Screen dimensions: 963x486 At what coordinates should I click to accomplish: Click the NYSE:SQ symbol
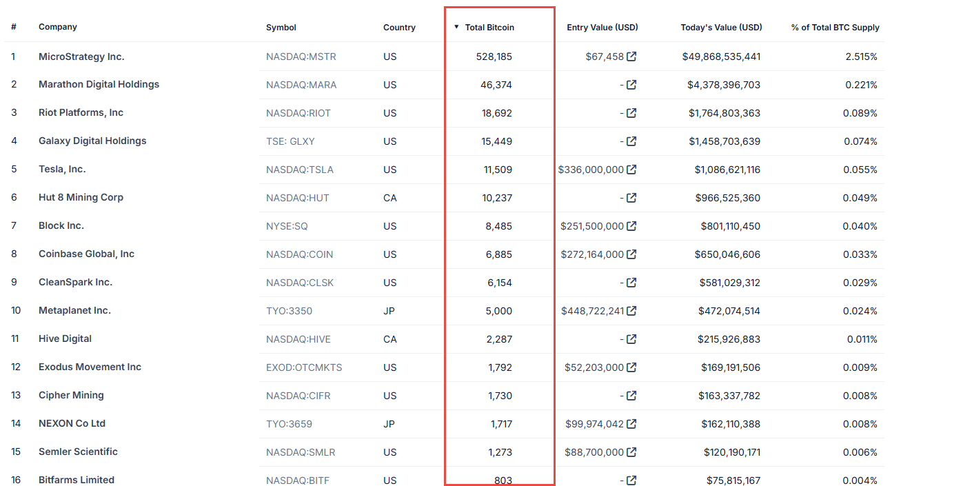(x=287, y=226)
